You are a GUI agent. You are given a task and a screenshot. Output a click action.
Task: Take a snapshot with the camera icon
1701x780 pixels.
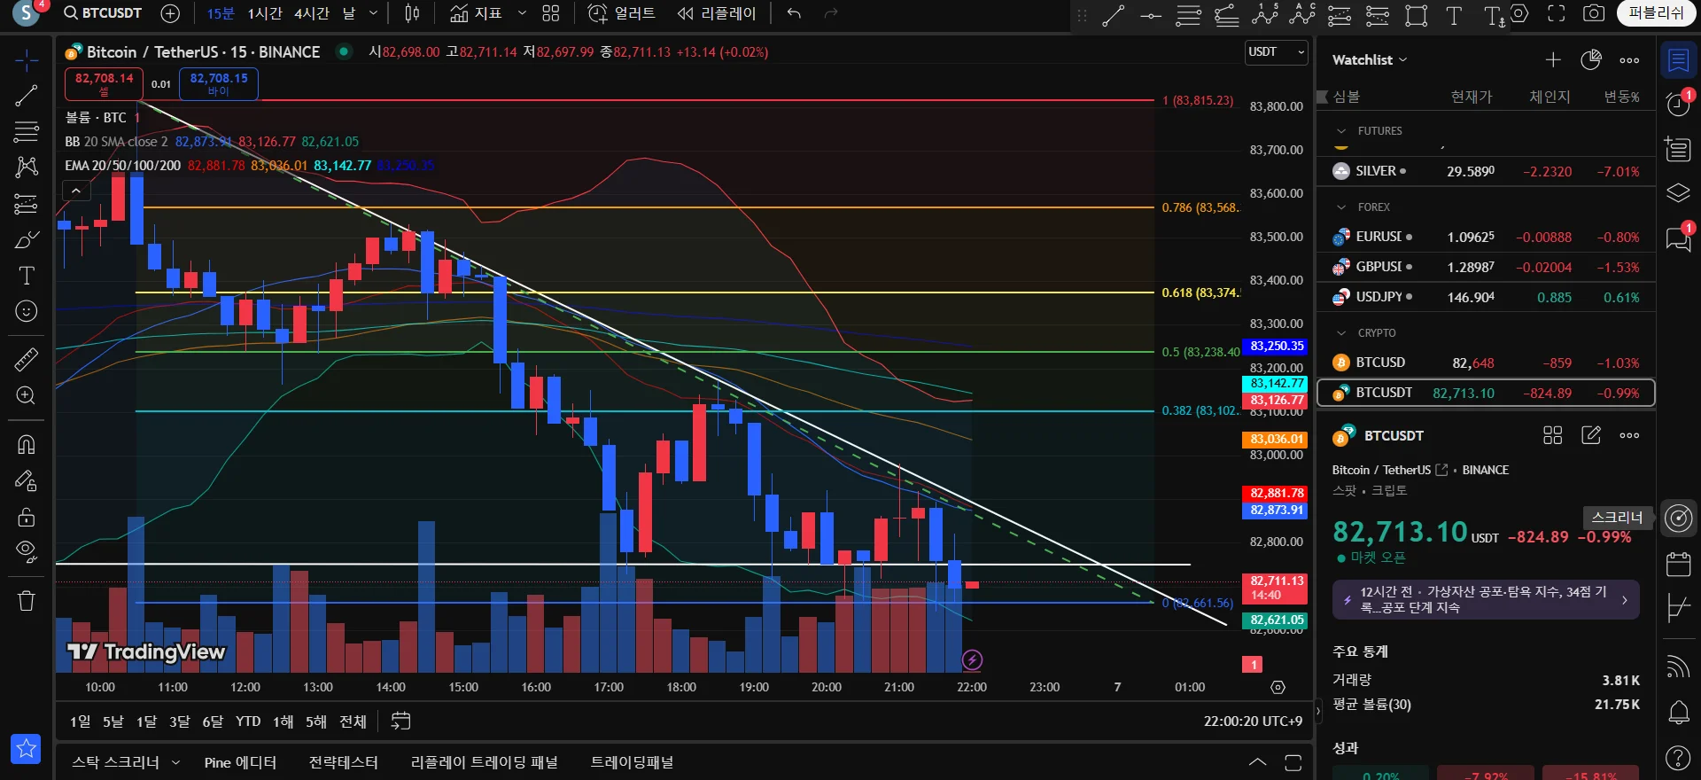(1593, 13)
